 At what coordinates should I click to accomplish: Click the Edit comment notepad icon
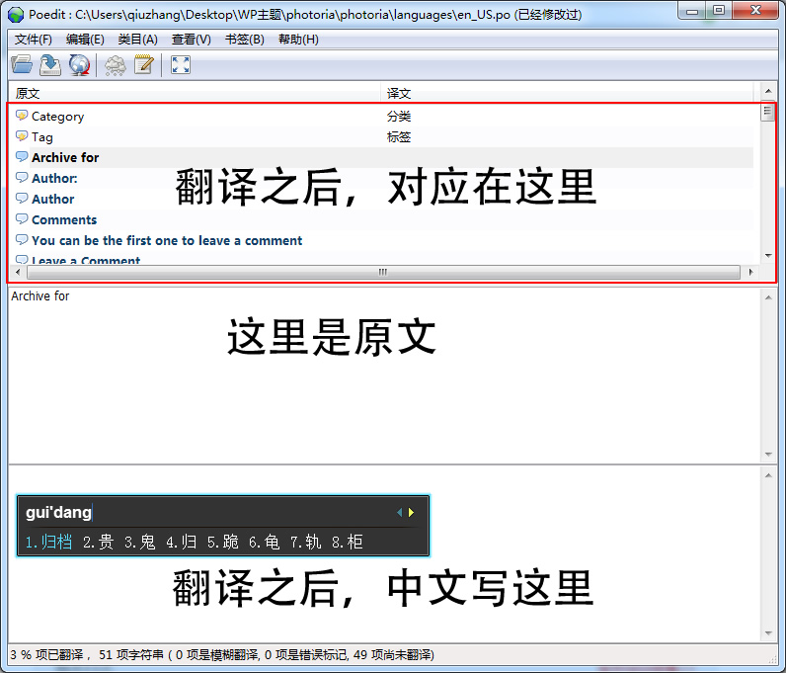144,65
